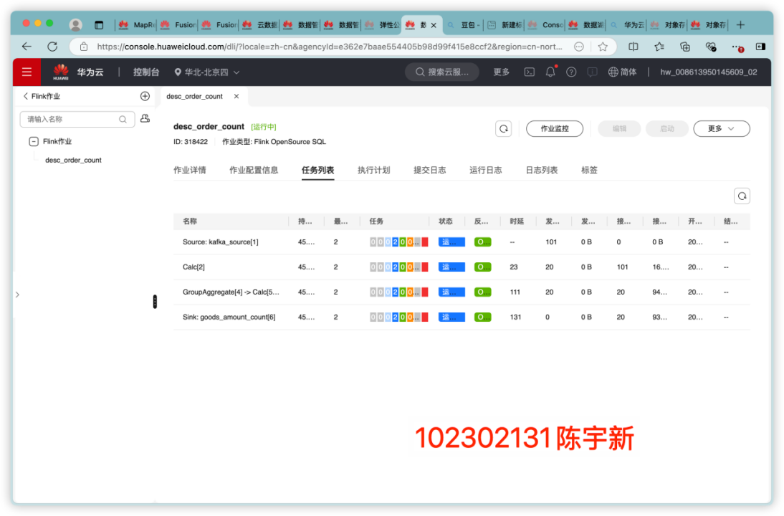
Task: Switch to 运行日志 tab
Action: (x=485, y=170)
